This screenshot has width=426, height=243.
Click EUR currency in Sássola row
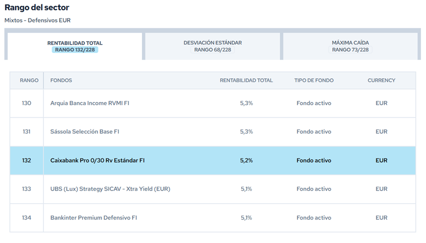[381, 132]
